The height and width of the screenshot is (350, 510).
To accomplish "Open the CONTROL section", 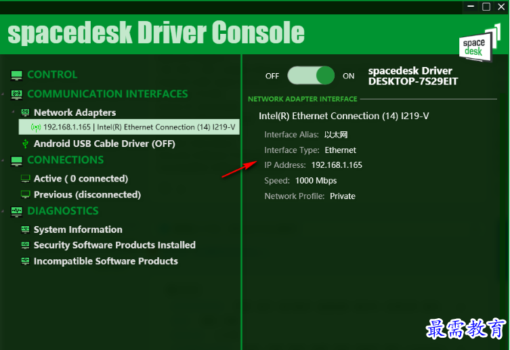I will (52, 74).
